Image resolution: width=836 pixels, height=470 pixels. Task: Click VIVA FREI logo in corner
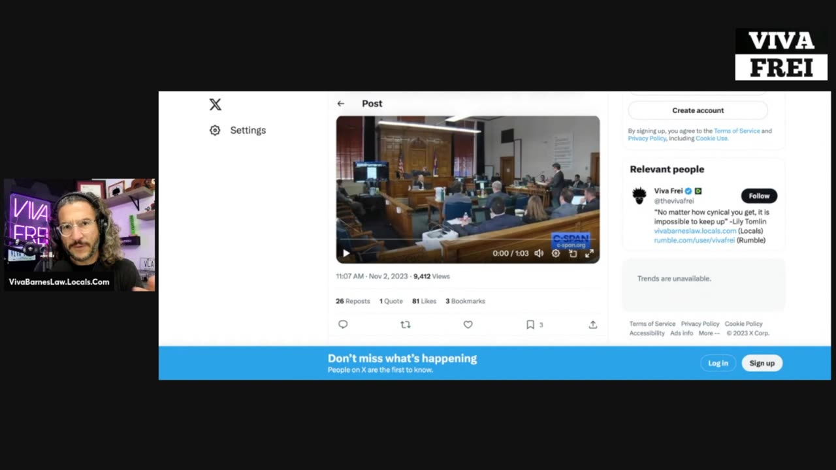781,54
